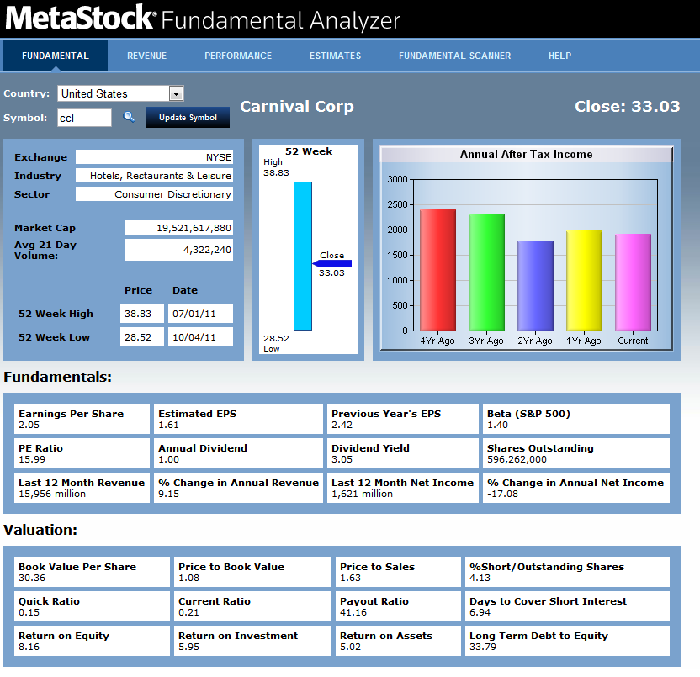Click the red 4Yr Ago bar

[x=438, y=270]
